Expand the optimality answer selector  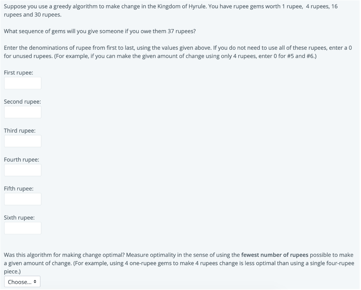[x=22, y=282]
